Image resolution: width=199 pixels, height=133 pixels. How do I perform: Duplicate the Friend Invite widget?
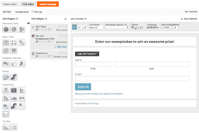(62, 53)
